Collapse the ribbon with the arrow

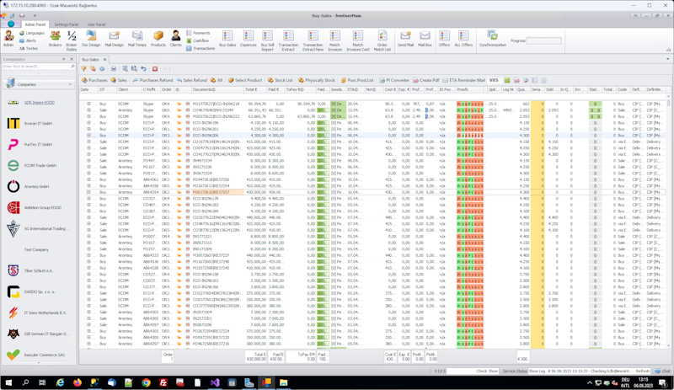pyautogui.click(x=668, y=50)
